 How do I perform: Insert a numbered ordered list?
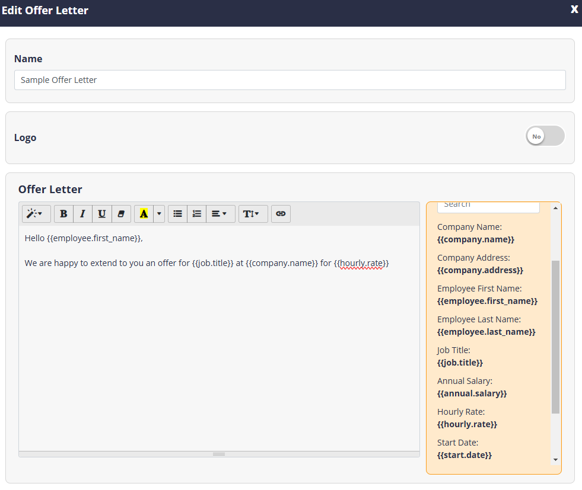[196, 214]
